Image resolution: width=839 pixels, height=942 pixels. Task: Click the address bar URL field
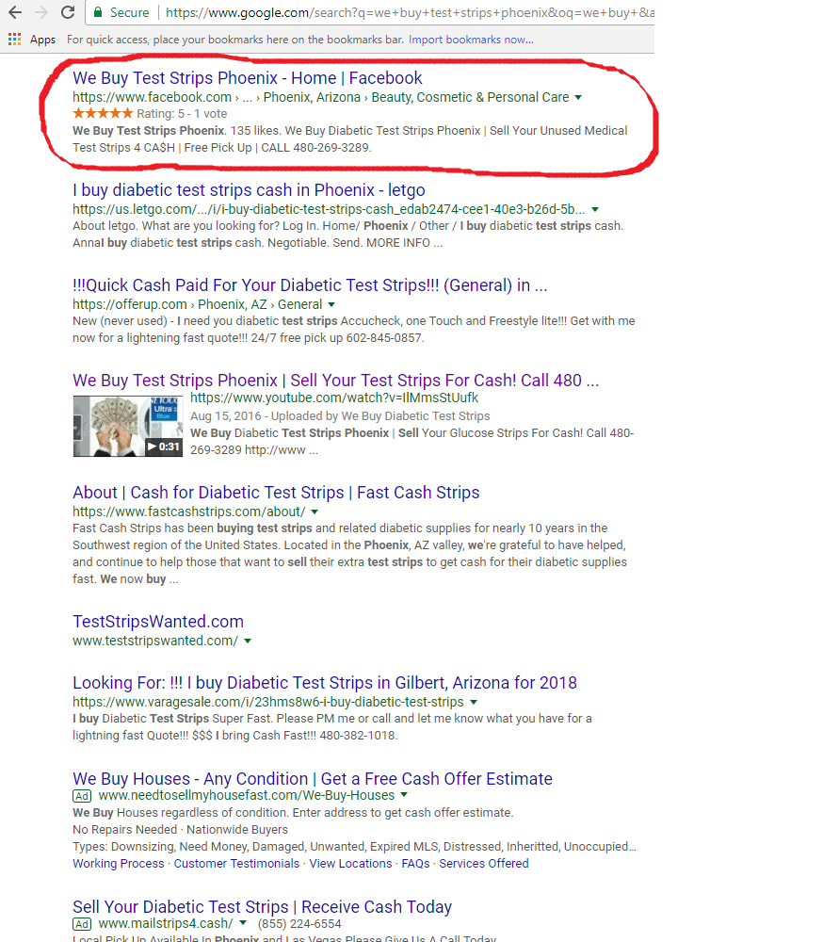(409, 12)
